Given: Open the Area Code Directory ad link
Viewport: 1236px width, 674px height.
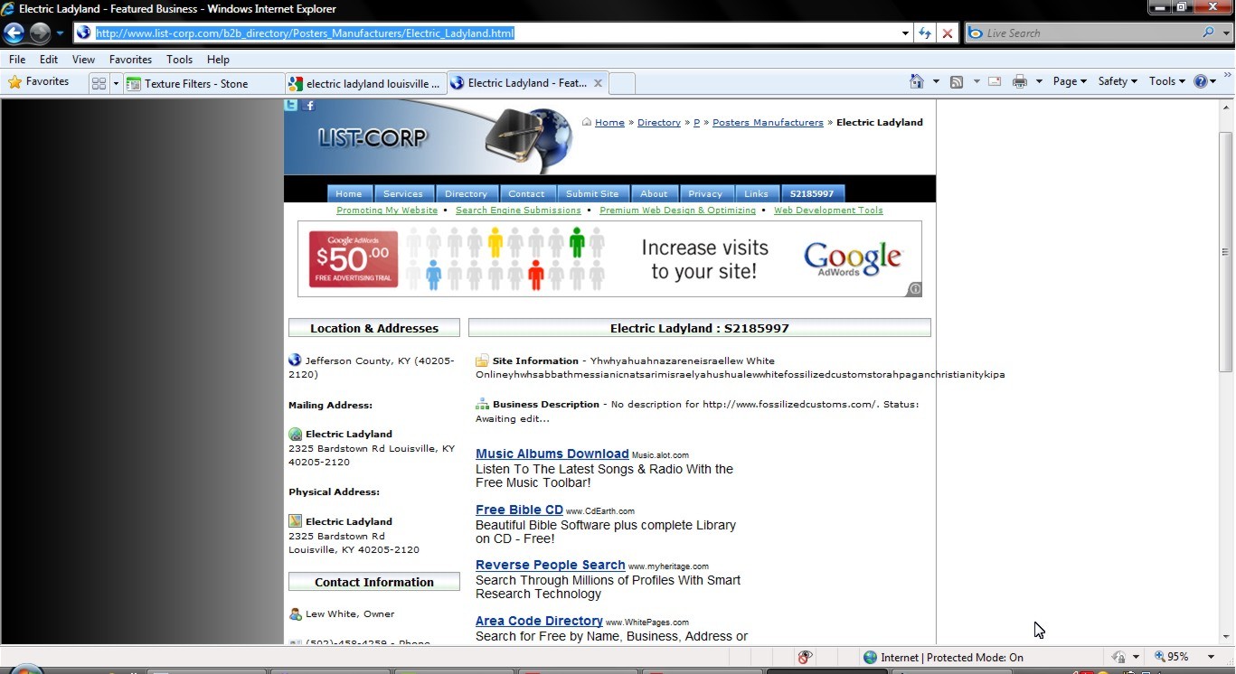Looking at the screenshot, I should click(539, 621).
